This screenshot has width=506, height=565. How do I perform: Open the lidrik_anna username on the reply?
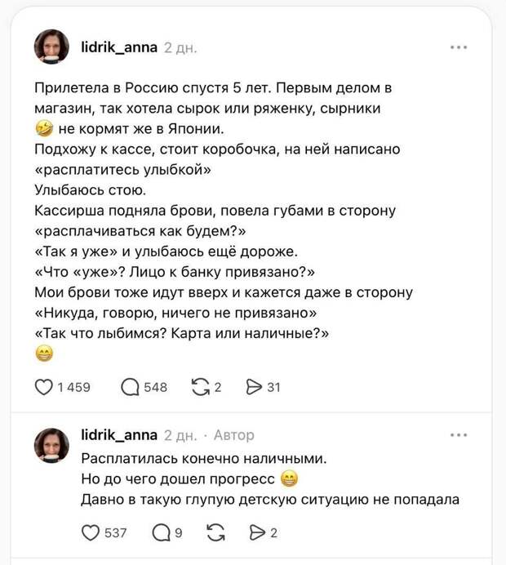(x=119, y=435)
